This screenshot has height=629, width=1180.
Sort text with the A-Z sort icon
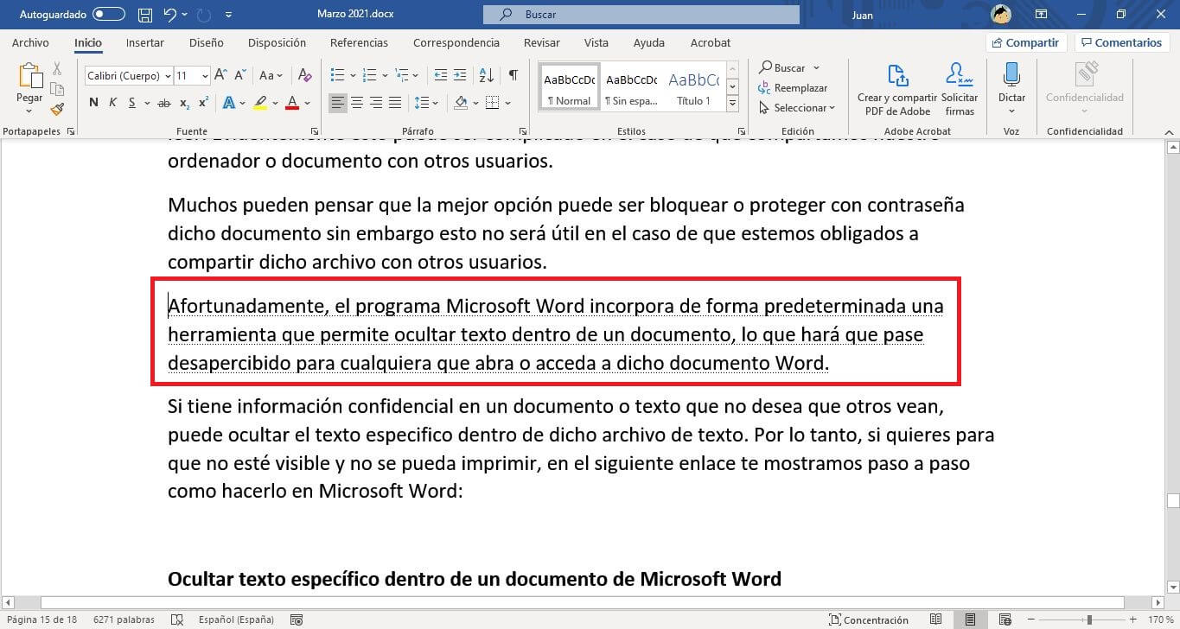pyautogui.click(x=487, y=75)
